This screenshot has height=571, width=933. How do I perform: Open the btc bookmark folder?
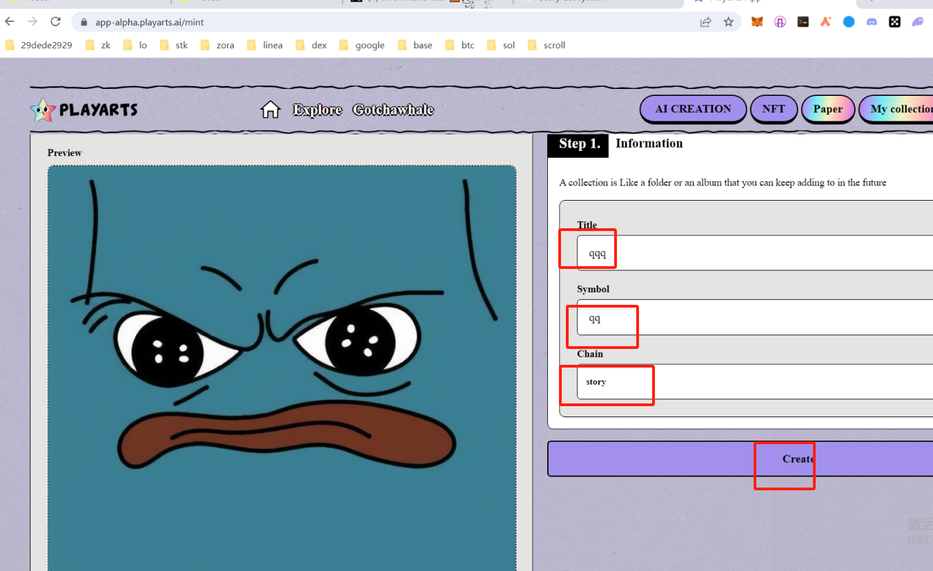point(460,46)
